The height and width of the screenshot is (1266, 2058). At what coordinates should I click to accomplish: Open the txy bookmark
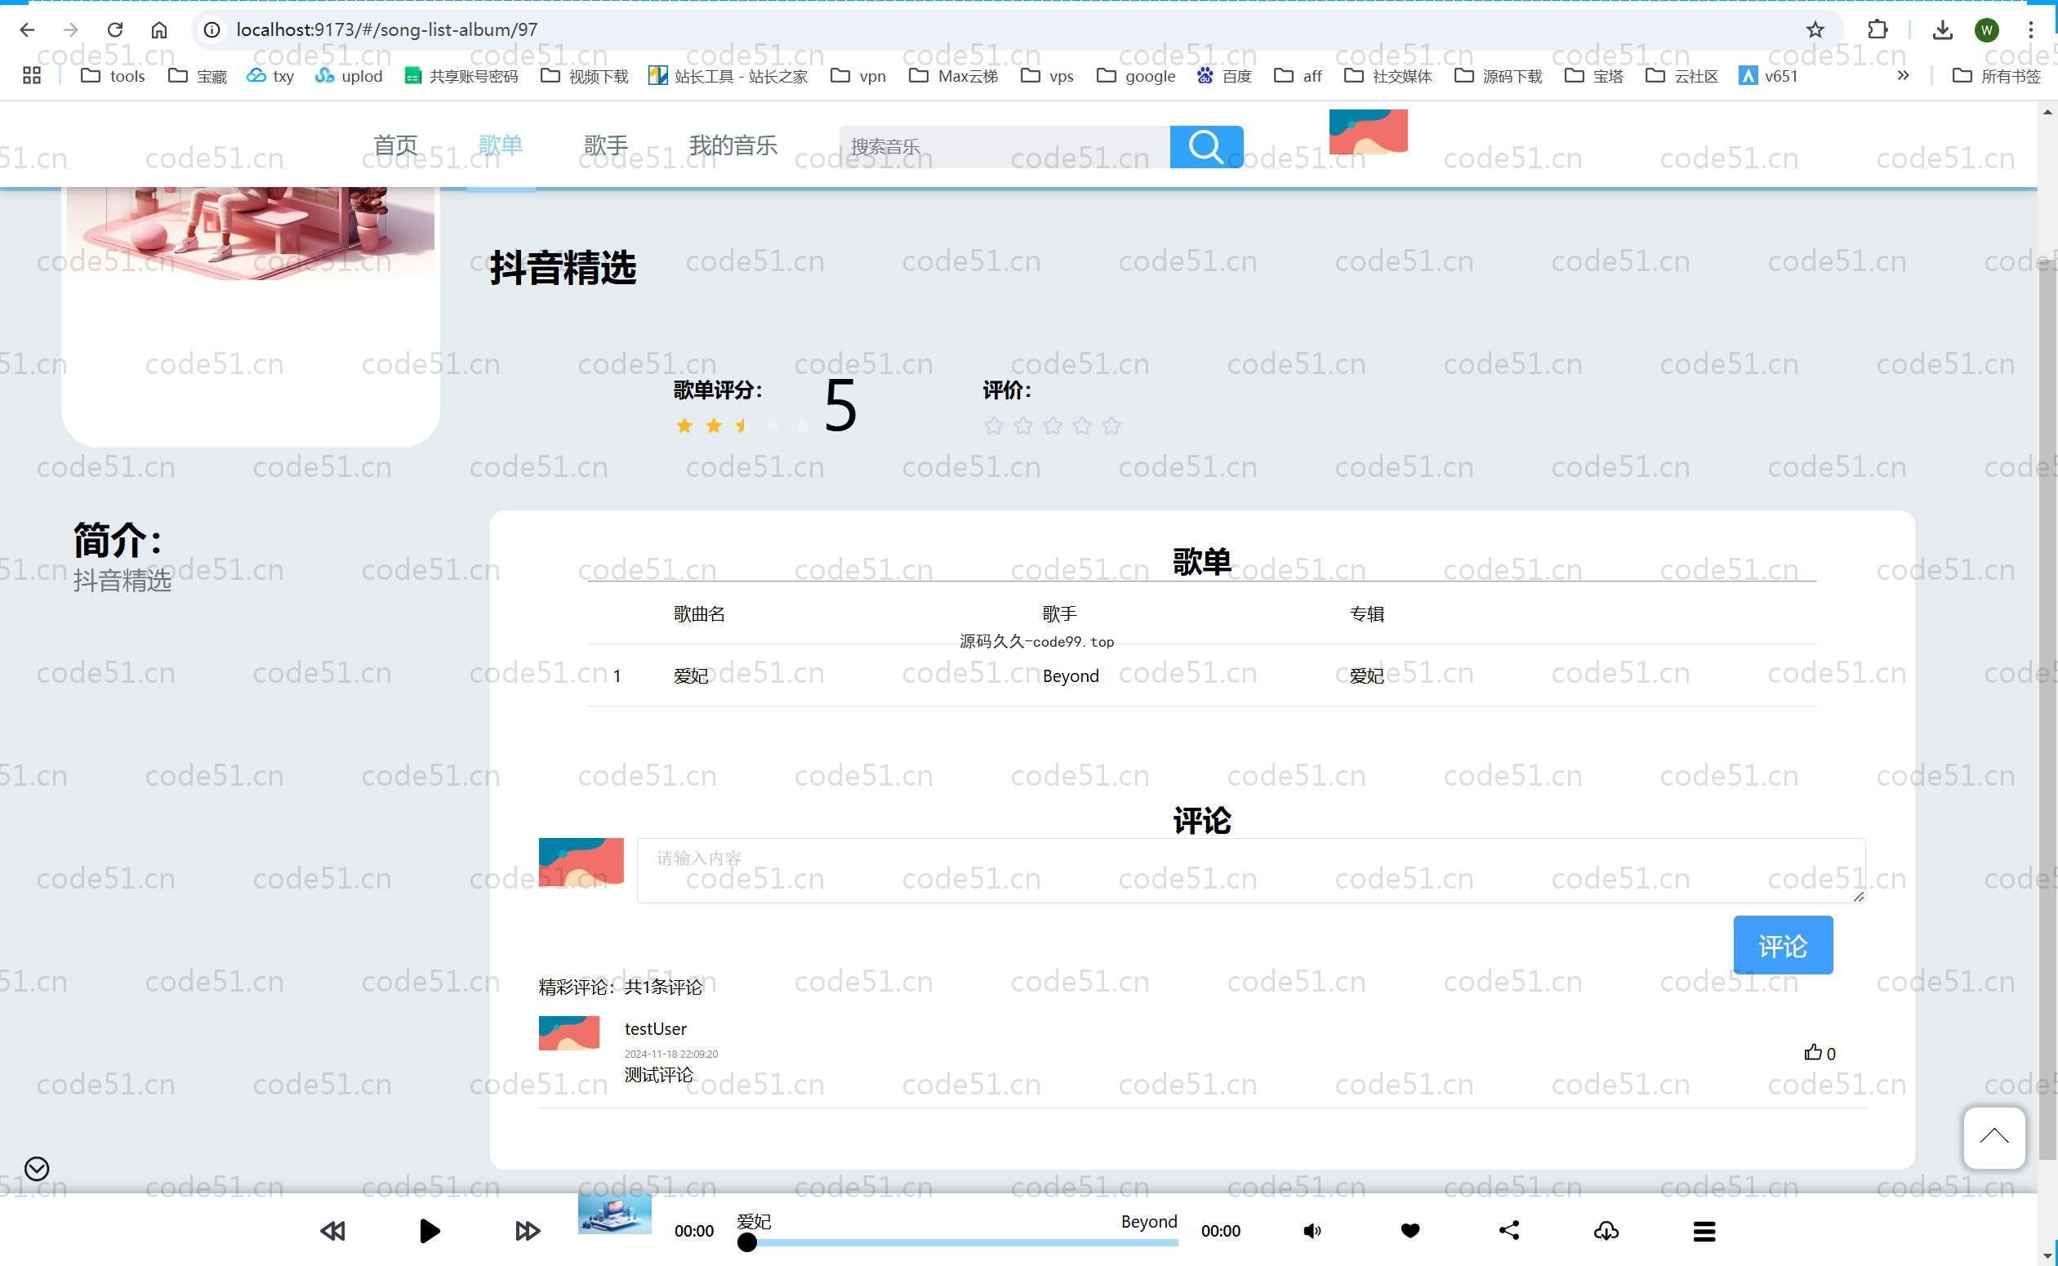270,75
